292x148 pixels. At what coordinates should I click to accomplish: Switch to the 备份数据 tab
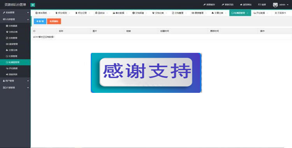pyautogui.click(x=120, y=13)
